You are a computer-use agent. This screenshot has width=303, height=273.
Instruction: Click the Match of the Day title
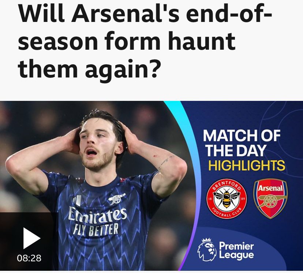pyautogui.click(x=242, y=143)
